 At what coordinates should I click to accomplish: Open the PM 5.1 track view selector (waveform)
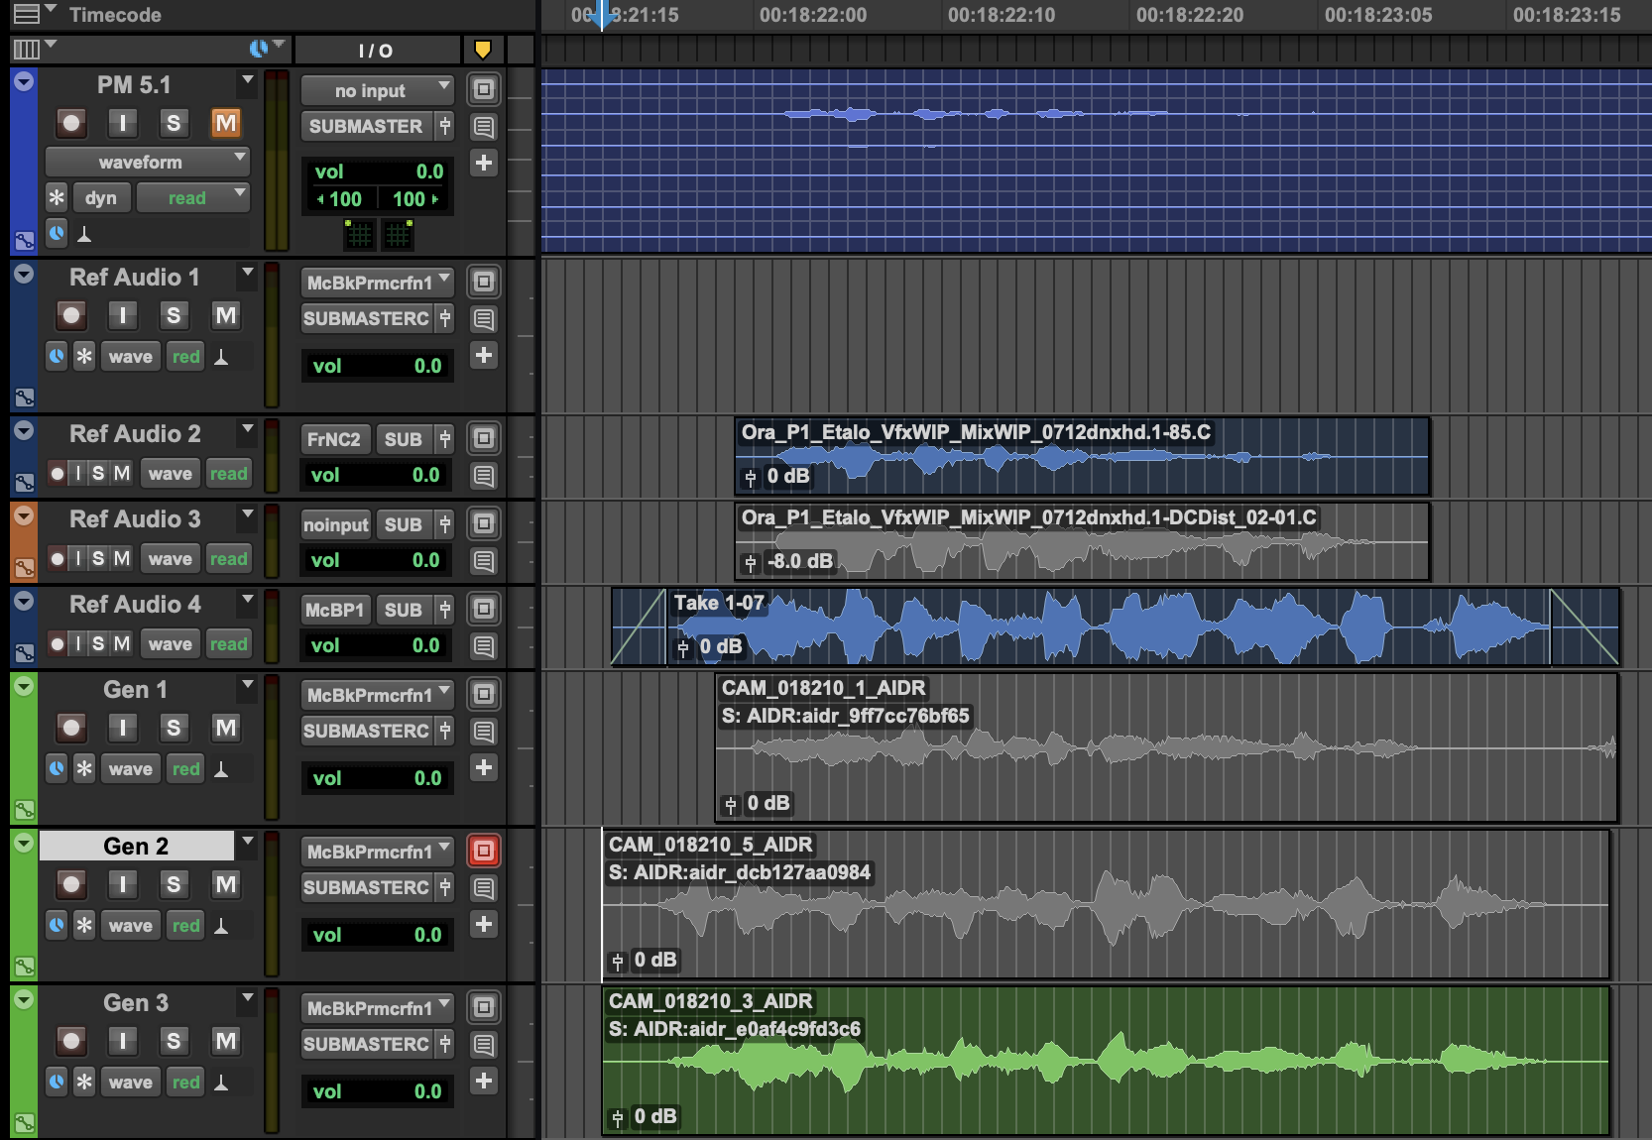147,162
